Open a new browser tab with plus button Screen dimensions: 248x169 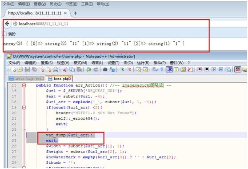[76, 13]
